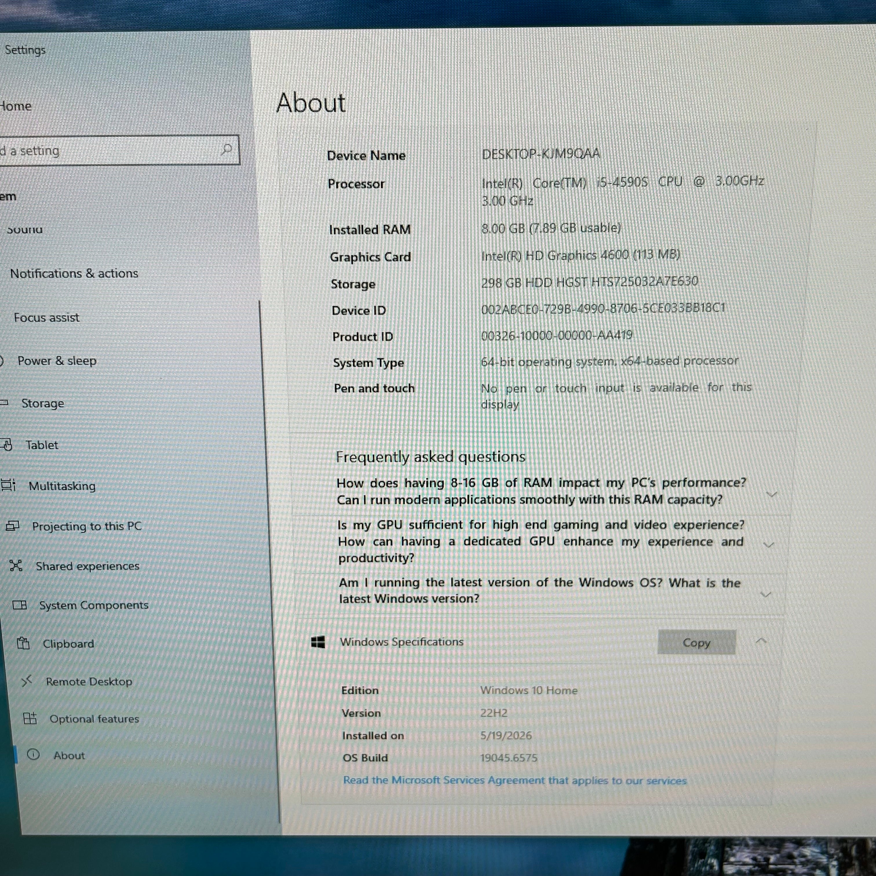
Task: Open Clipboard settings via clipboard icon
Action: [x=23, y=643]
